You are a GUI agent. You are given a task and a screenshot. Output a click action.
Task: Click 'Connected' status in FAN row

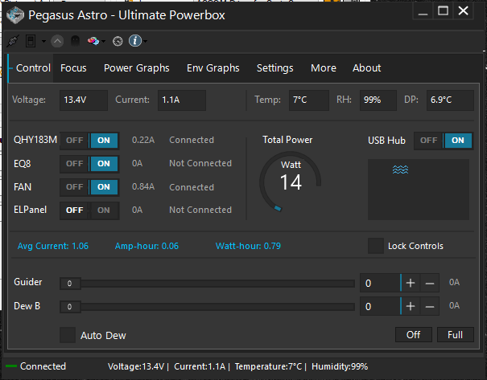(x=192, y=187)
